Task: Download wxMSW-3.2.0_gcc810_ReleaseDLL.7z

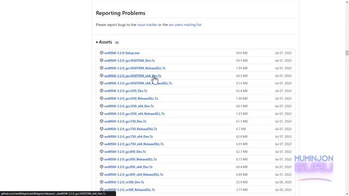Action: (x=130, y=160)
